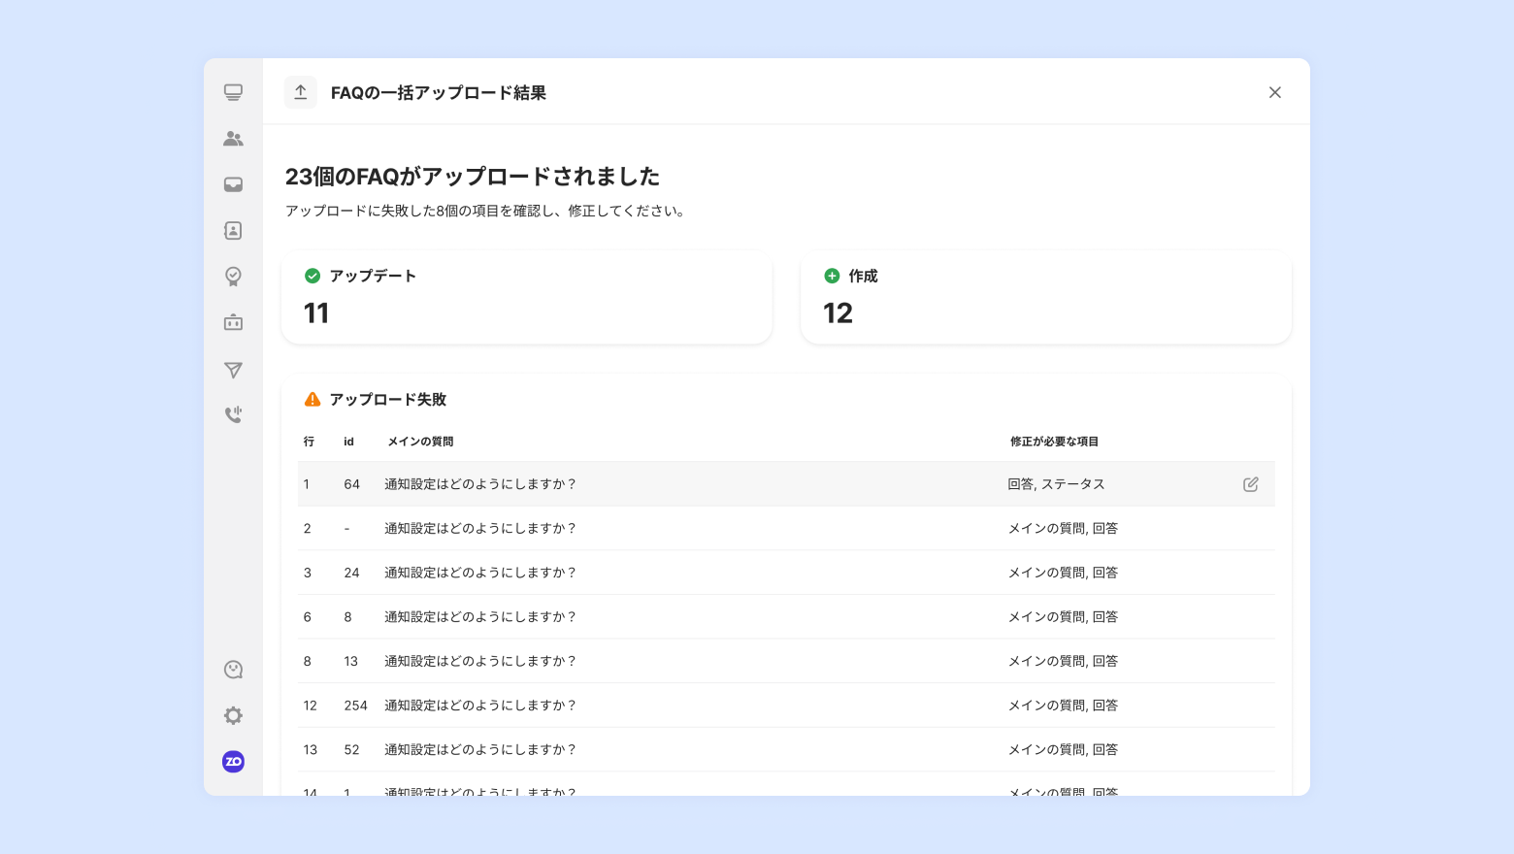Open the contacts address book icon
Screen dimensions: 1514x854
click(x=233, y=231)
